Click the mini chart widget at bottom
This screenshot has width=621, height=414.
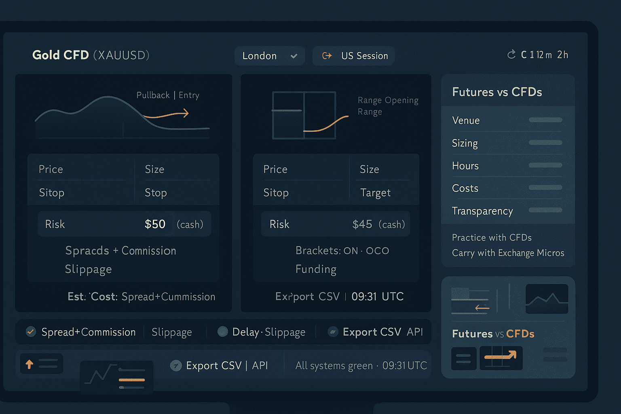(x=116, y=377)
